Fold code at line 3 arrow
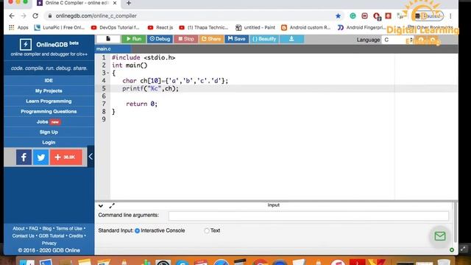The image size is (471, 265). tap(108, 73)
